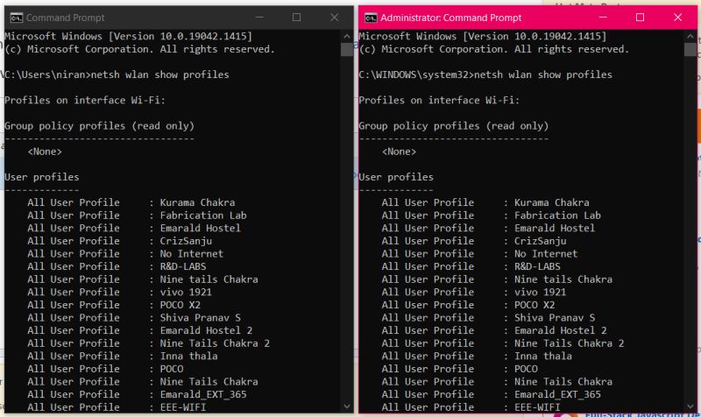Click 'CrizSanju' in Administrator window
701x417 pixels.
[x=540, y=241]
